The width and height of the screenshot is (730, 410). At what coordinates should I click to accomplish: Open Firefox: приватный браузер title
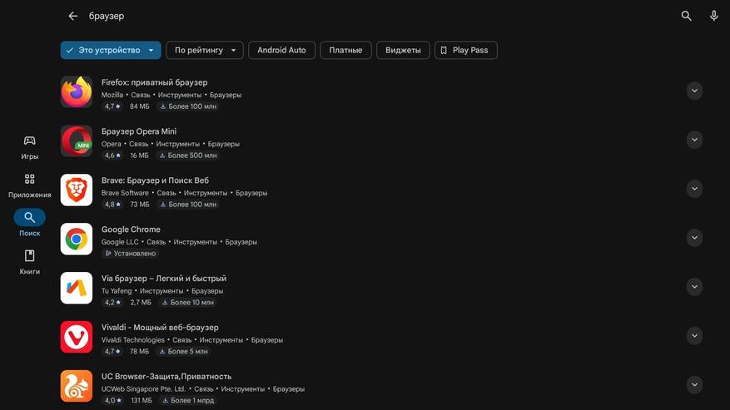pyautogui.click(x=155, y=82)
